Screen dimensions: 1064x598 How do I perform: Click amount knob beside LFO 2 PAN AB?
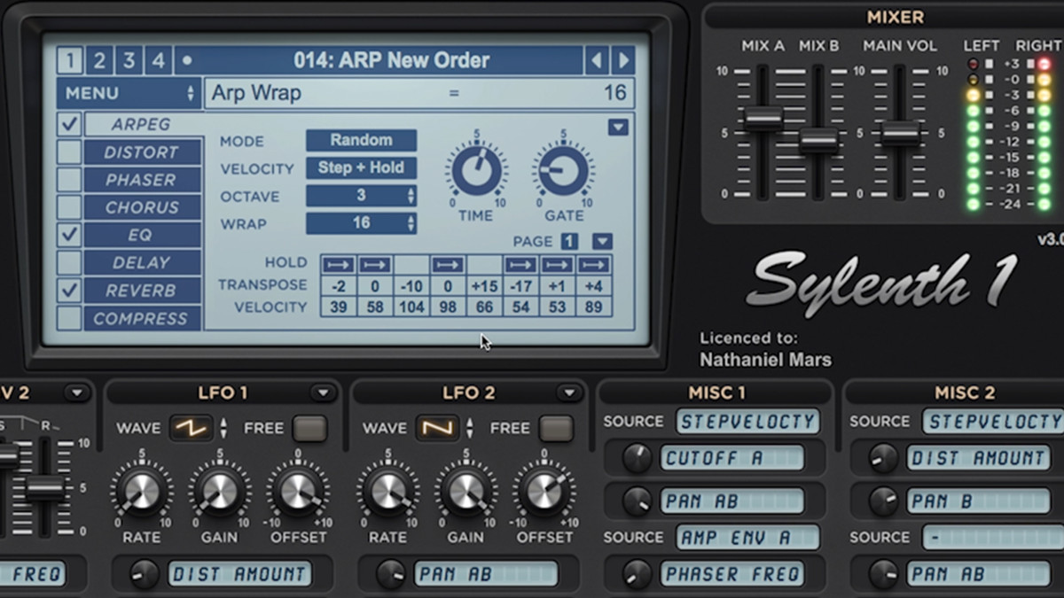tap(391, 574)
